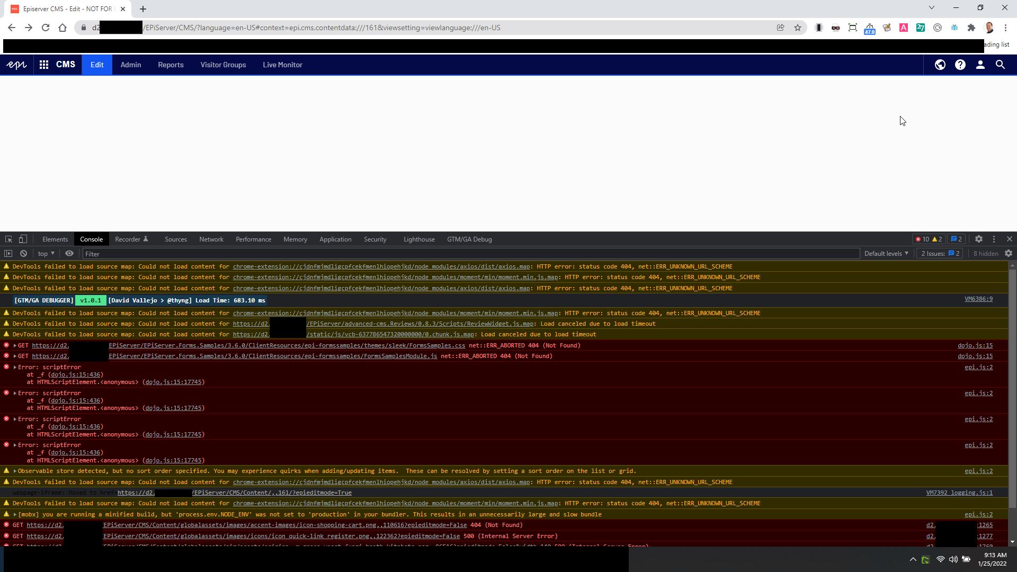Image resolution: width=1017 pixels, height=572 pixels.
Task: Switch to the Network DevTools tab
Action: pos(211,239)
